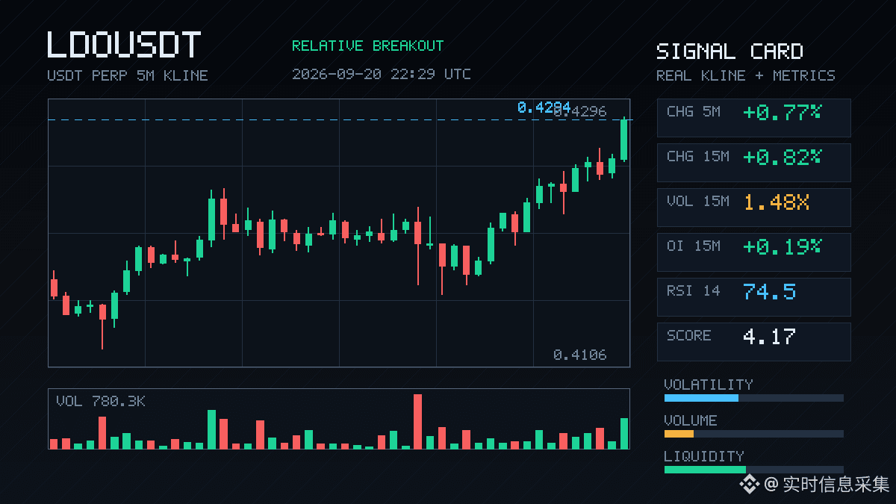Select the RELATIVE BREAKOUT label

[x=367, y=46]
